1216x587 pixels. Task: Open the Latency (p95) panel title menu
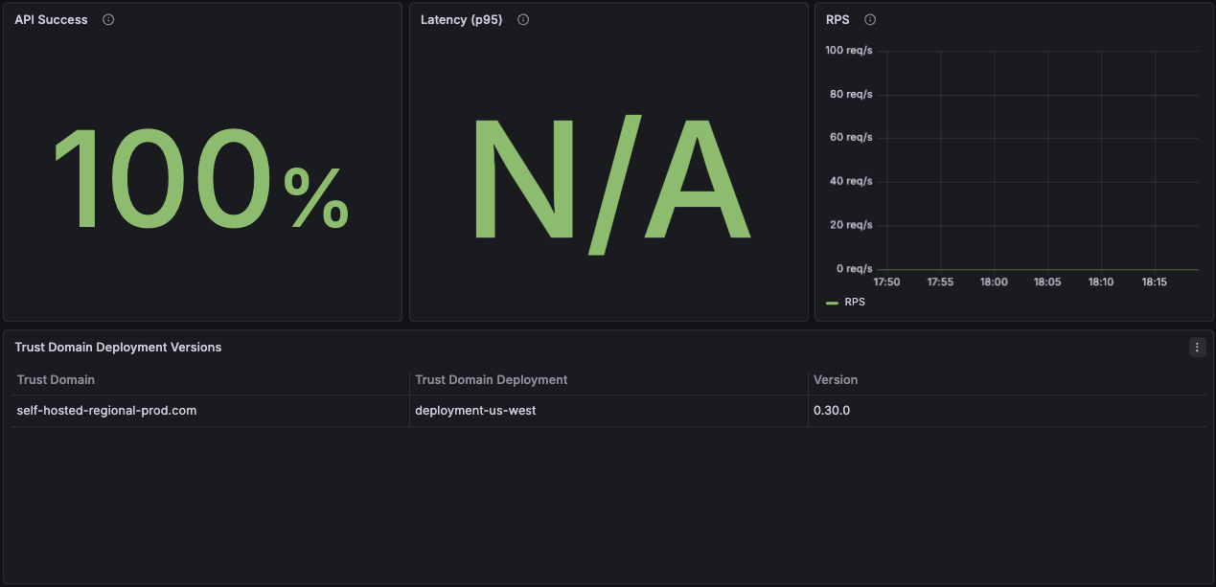(461, 19)
